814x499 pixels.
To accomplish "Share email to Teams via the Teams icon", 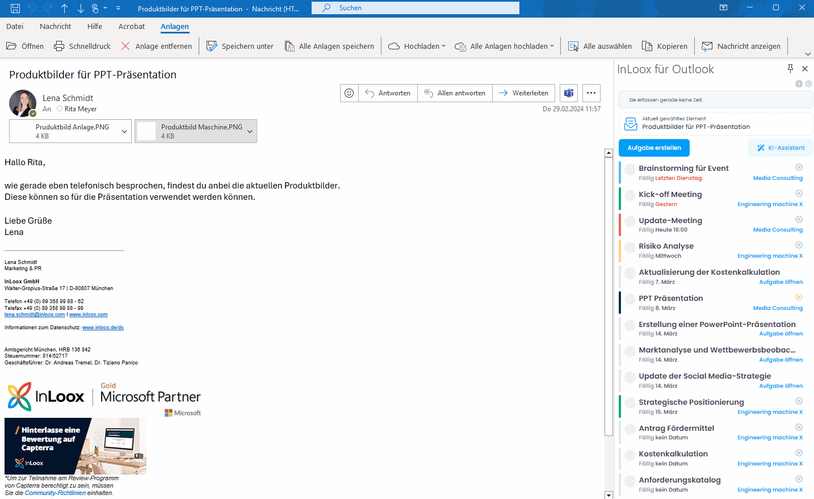I will (x=568, y=93).
